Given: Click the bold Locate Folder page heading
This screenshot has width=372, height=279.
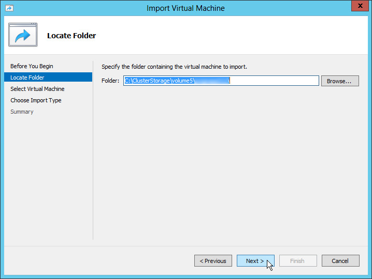Looking at the screenshot, I should [71, 36].
